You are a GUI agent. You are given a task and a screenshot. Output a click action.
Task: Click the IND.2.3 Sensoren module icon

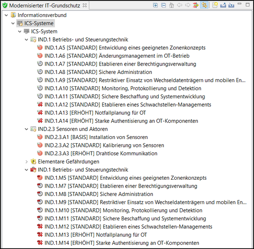coord(33,129)
